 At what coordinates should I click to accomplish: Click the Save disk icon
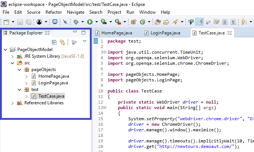(20, 22)
